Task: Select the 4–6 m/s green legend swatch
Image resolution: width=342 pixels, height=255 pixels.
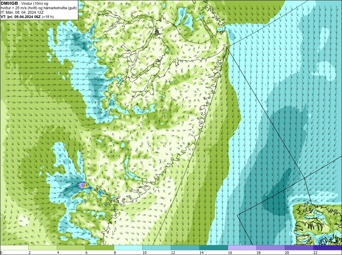Action: tap(71, 248)
